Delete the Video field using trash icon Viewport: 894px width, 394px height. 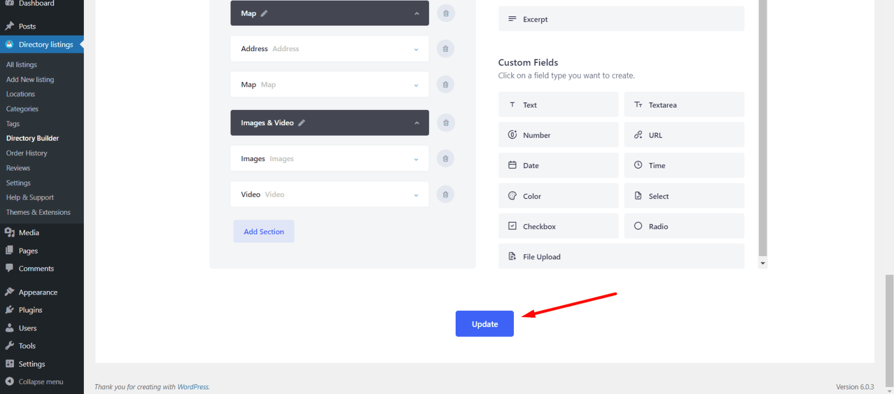pyautogui.click(x=445, y=194)
